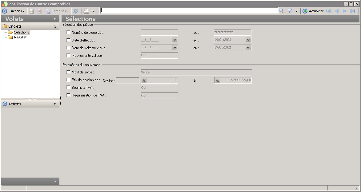Collapse the Actions panel section
361x192 pixels.
pyautogui.click(x=55, y=104)
